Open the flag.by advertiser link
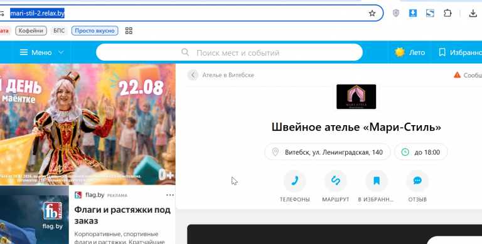The image size is (482, 244). [x=95, y=195]
